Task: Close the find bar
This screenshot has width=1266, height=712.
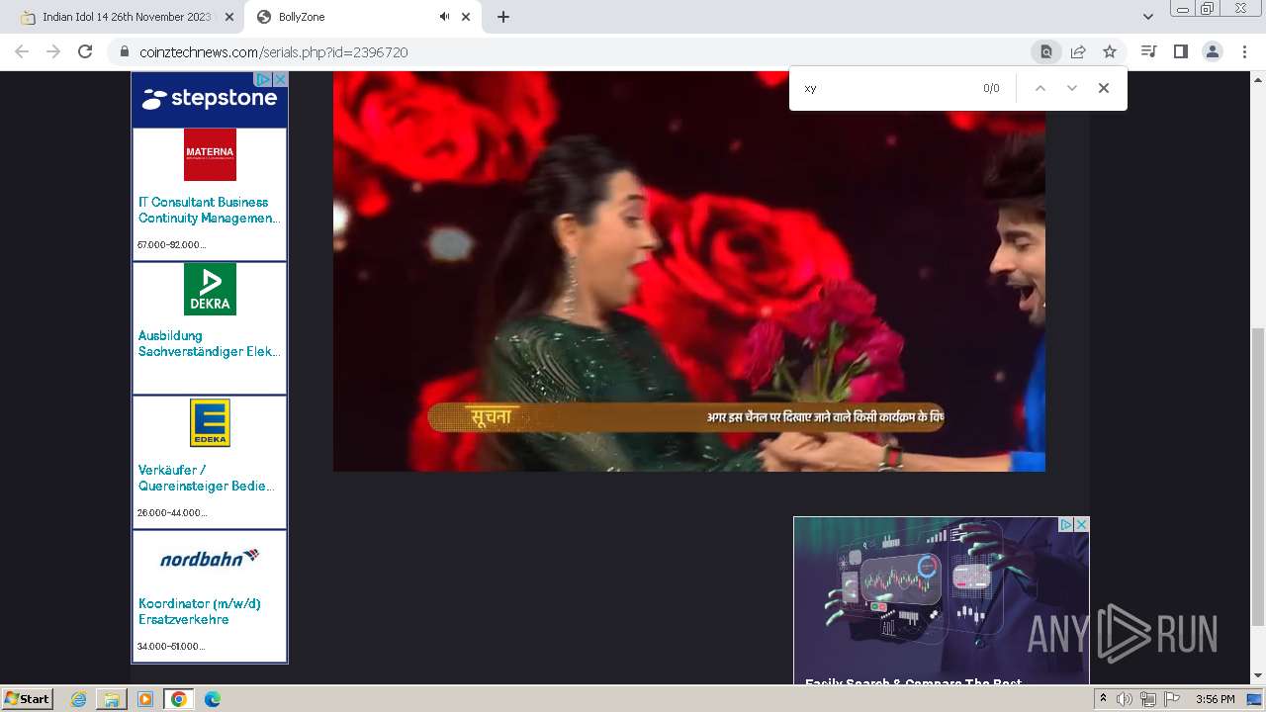Action: [x=1104, y=88]
